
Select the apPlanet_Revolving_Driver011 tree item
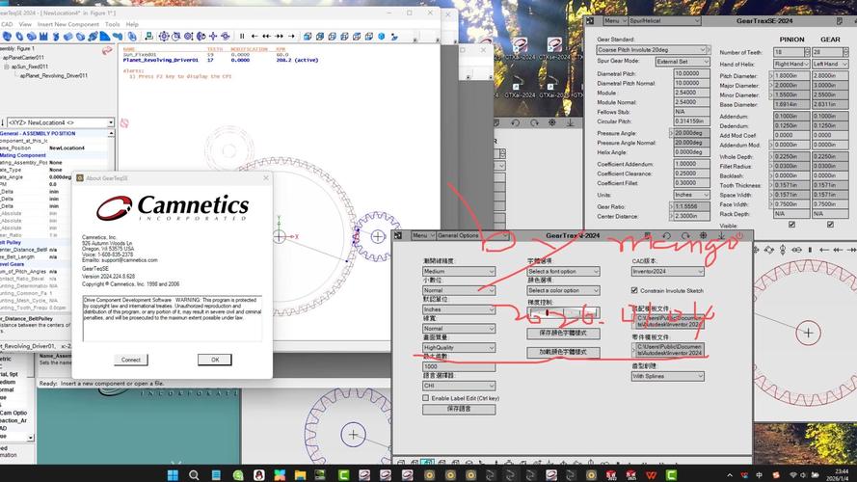[x=54, y=76]
